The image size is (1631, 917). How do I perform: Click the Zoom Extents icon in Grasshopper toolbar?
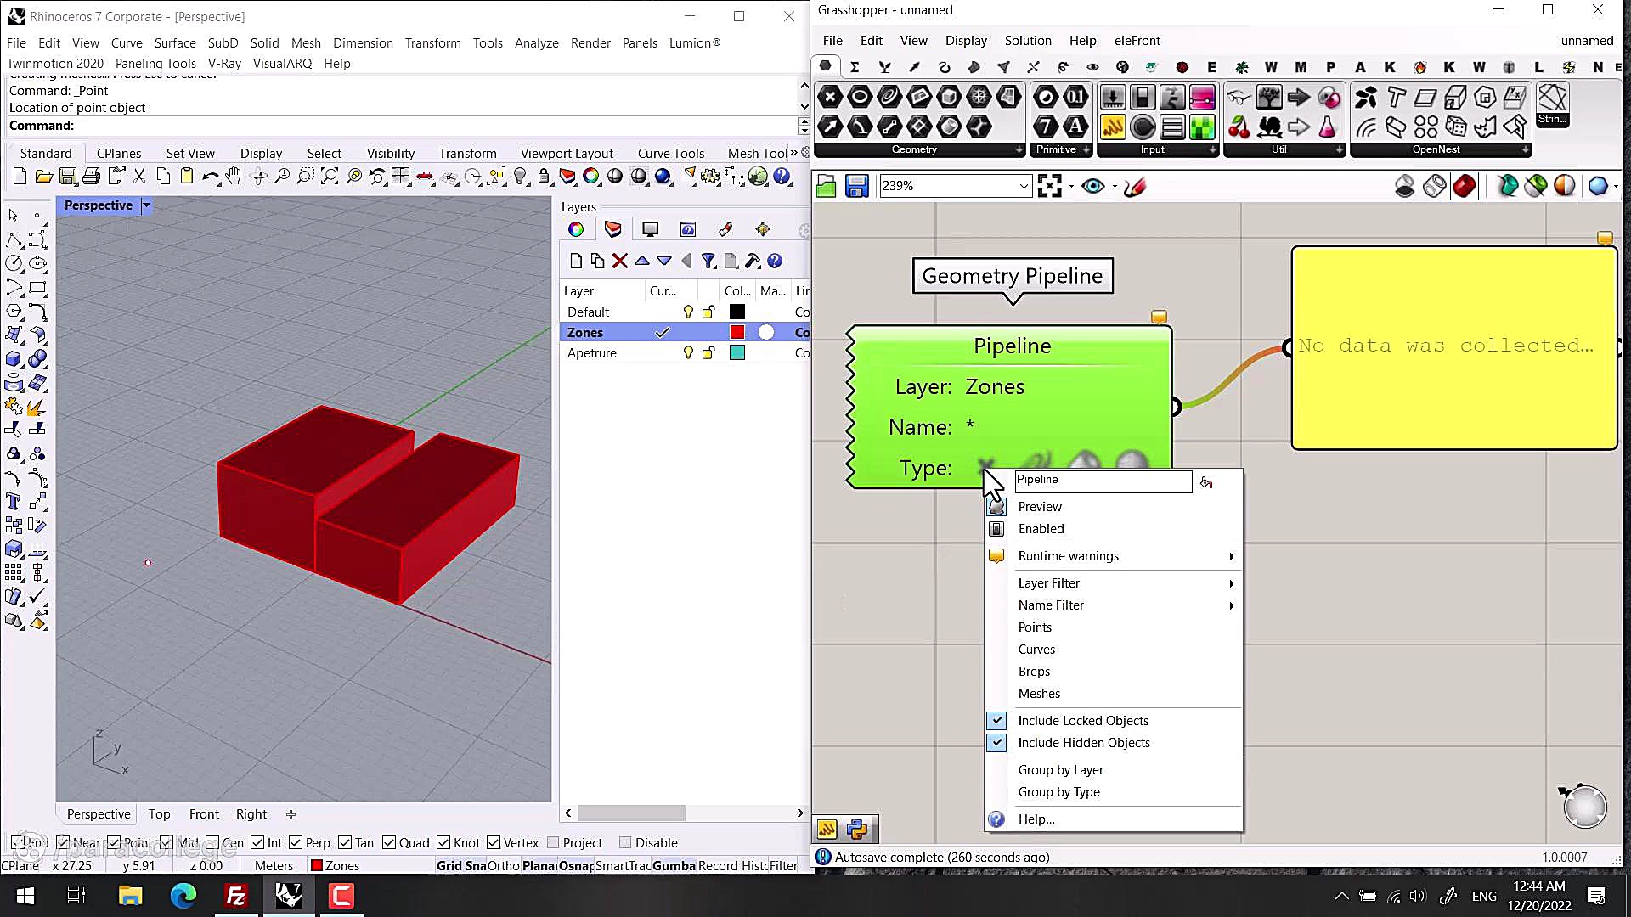click(x=1049, y=186)
